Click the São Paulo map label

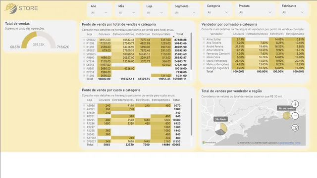[x=220, y=119]
